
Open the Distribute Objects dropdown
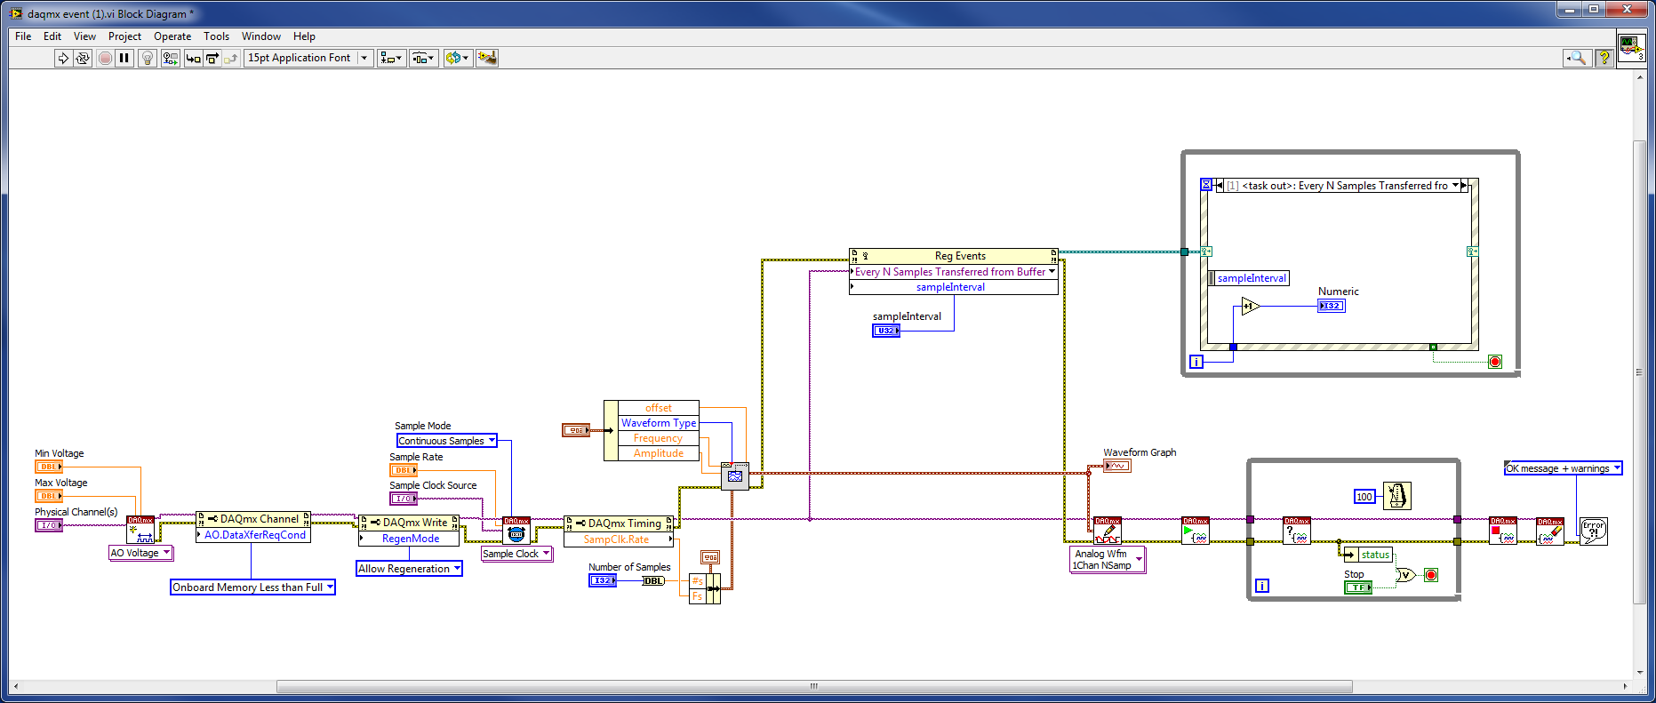[x=424, y=58]
